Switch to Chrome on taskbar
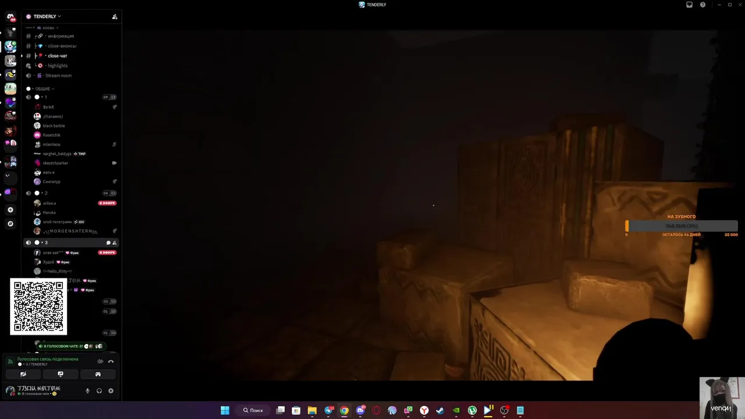 (x=344, y=410)
